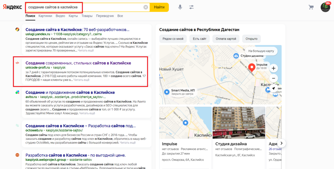Click the octoweb.ru result favicon

point(17,126)
